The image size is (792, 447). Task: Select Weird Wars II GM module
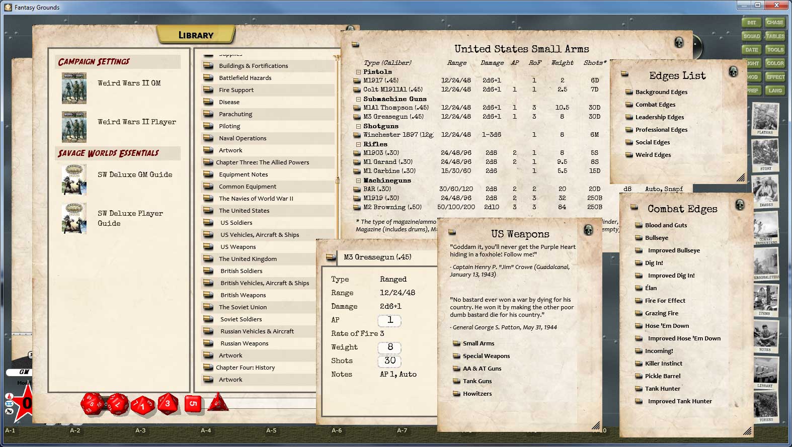coord(129,83)
